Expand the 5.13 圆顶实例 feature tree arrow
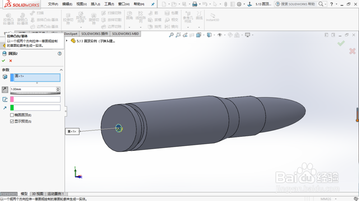359x201 pixels. [67, 40]
